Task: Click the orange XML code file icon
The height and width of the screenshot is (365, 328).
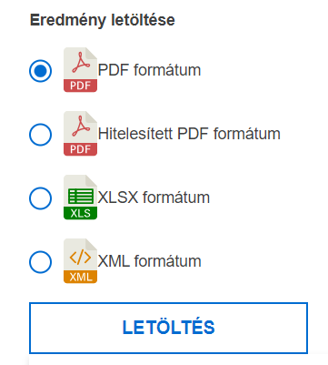Action: tap(80, 261)
